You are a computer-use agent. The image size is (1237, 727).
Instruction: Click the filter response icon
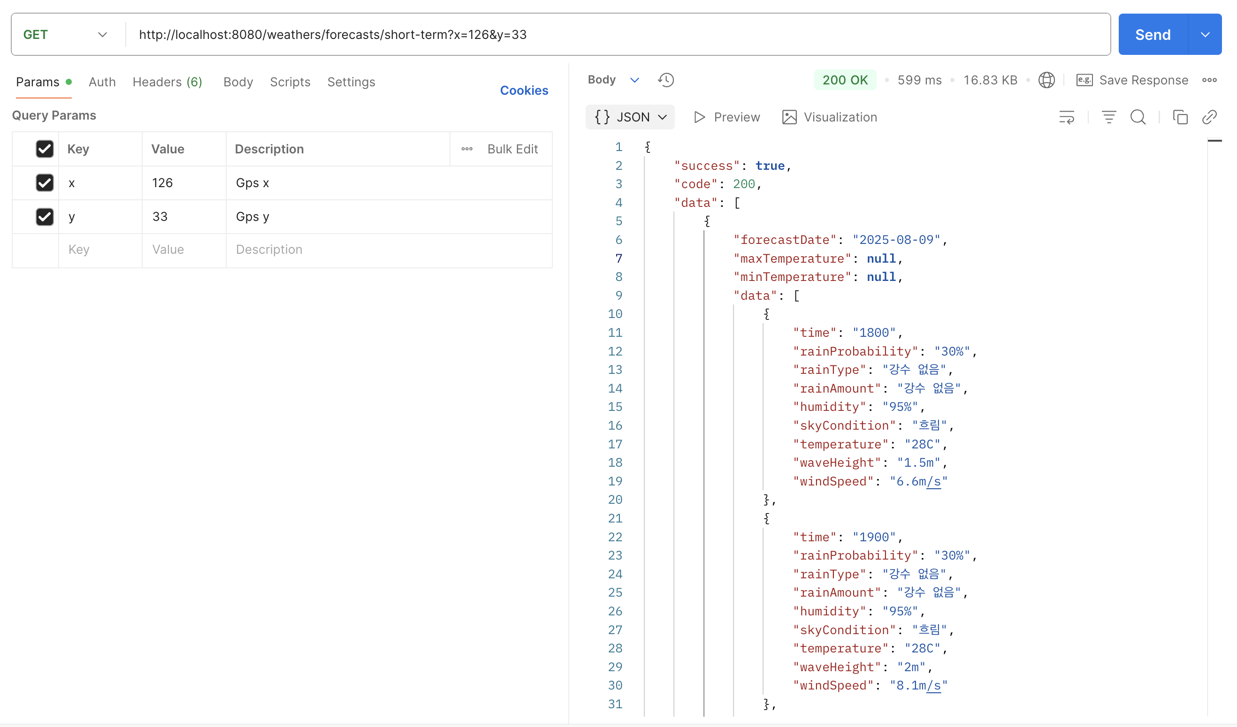(x=1108, y=117)
